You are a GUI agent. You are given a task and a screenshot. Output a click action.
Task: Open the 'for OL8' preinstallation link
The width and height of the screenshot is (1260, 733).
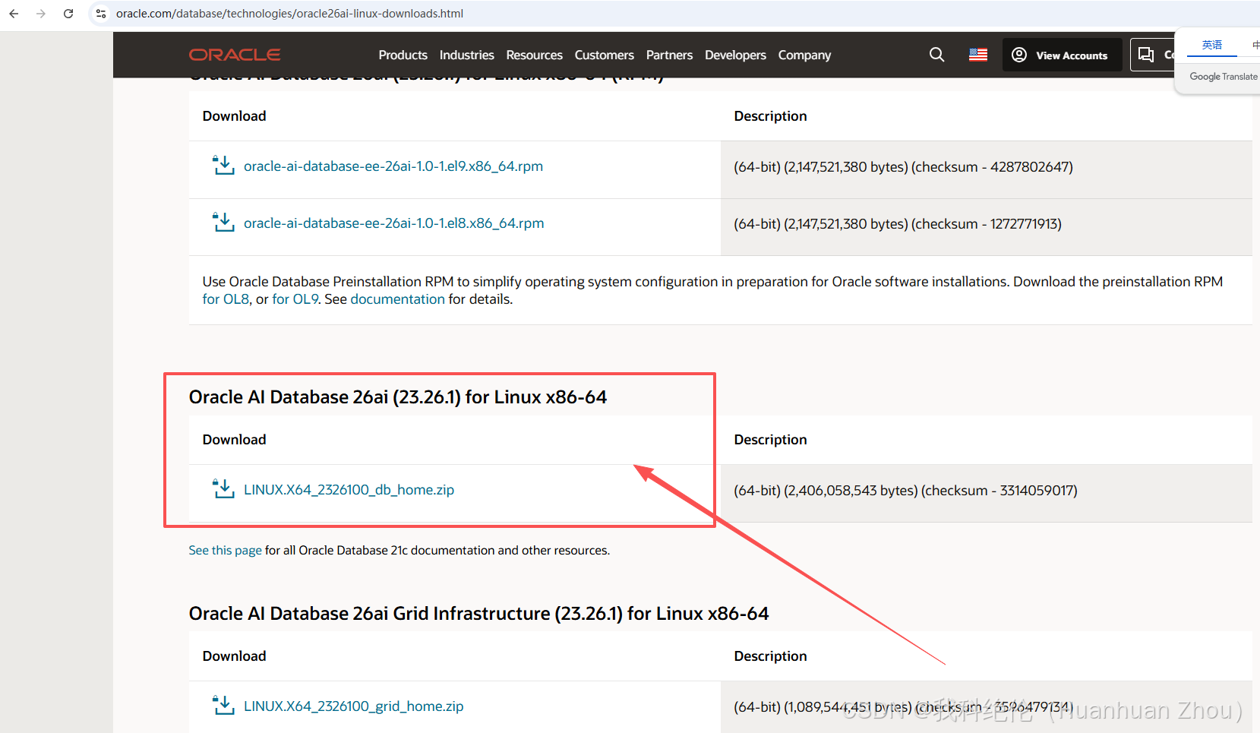(226, 299)
